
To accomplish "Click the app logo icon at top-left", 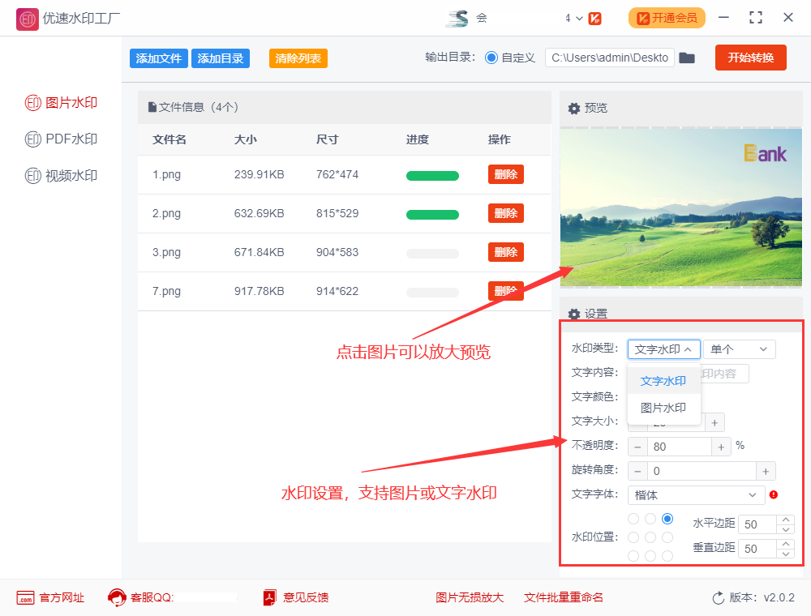I will [27, 18].
